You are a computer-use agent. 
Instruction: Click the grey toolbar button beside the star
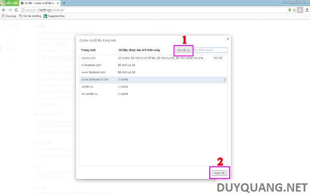click(300, 10)
